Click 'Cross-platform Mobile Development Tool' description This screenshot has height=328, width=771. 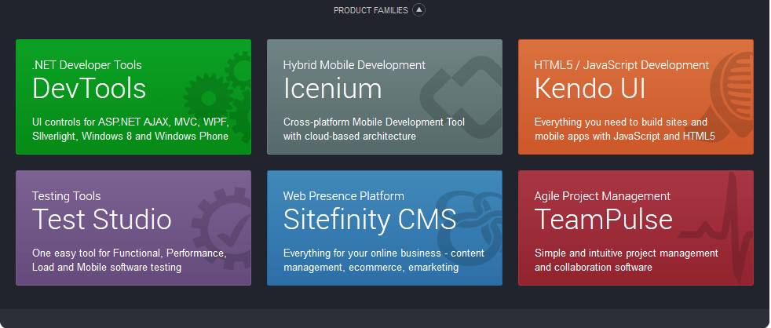(374, 129)
